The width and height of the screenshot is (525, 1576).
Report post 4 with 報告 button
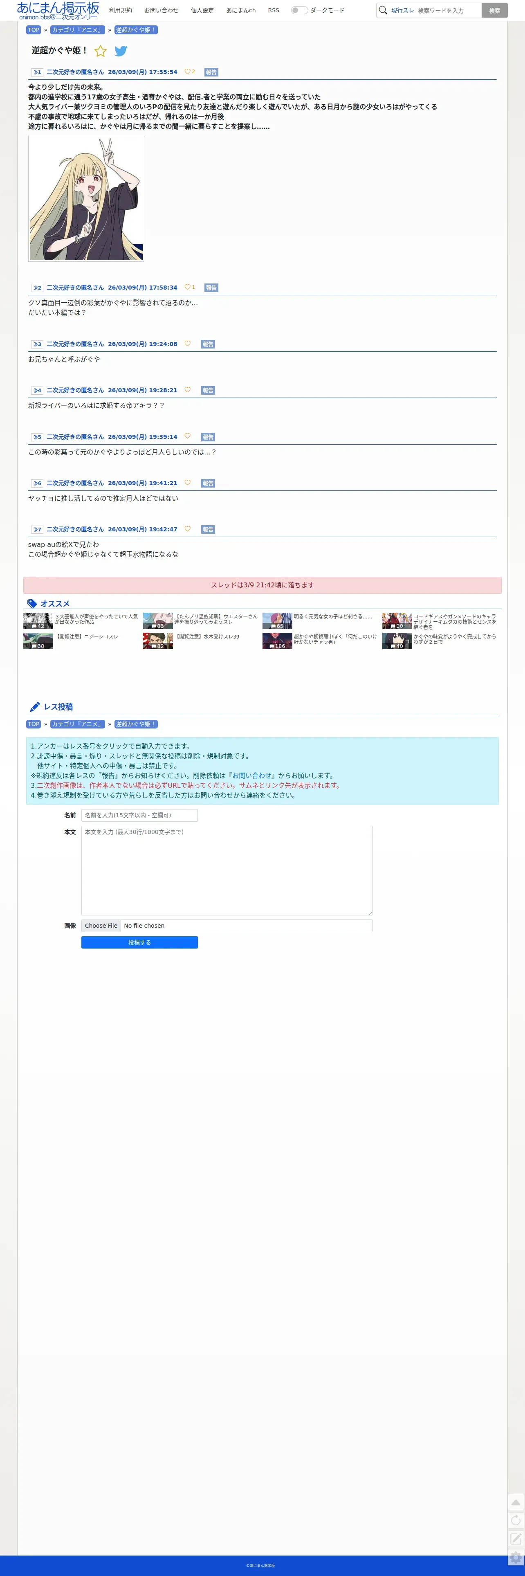tap(208, 390)
